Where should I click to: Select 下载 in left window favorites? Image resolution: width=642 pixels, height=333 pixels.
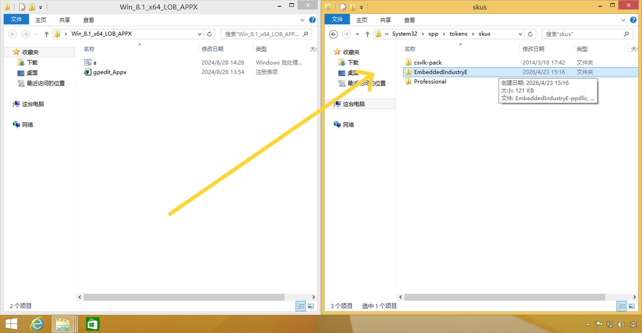[32, 63]
